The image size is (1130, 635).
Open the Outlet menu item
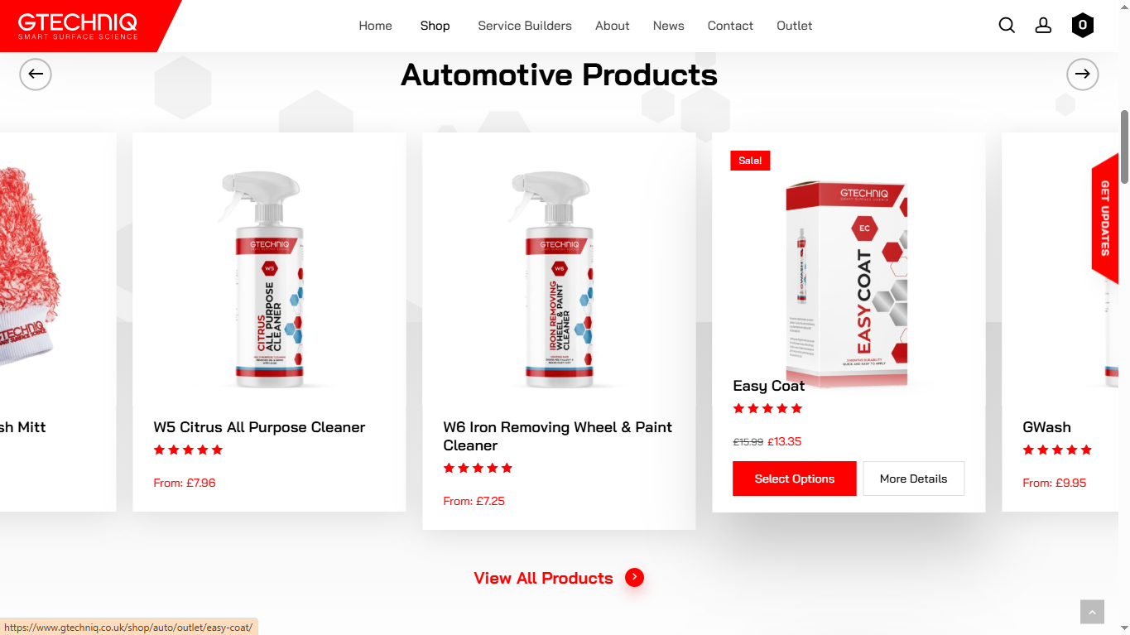pyautogui.click(x=794, y=26)
